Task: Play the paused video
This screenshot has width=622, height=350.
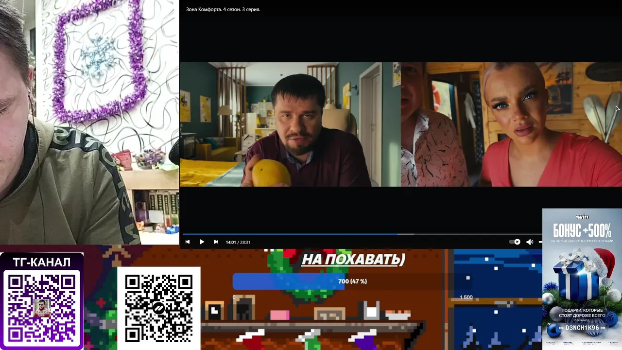Action: click(202, 242)
